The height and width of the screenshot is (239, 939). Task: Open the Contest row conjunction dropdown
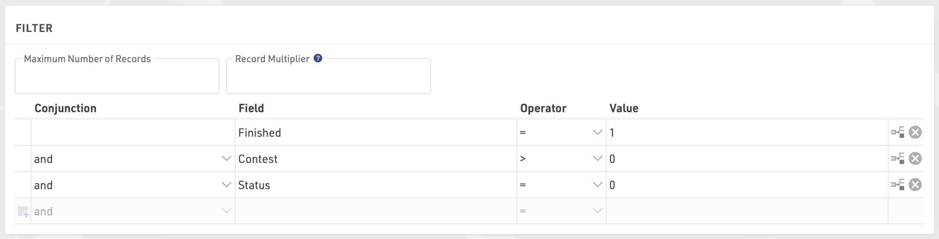[226, 158]
